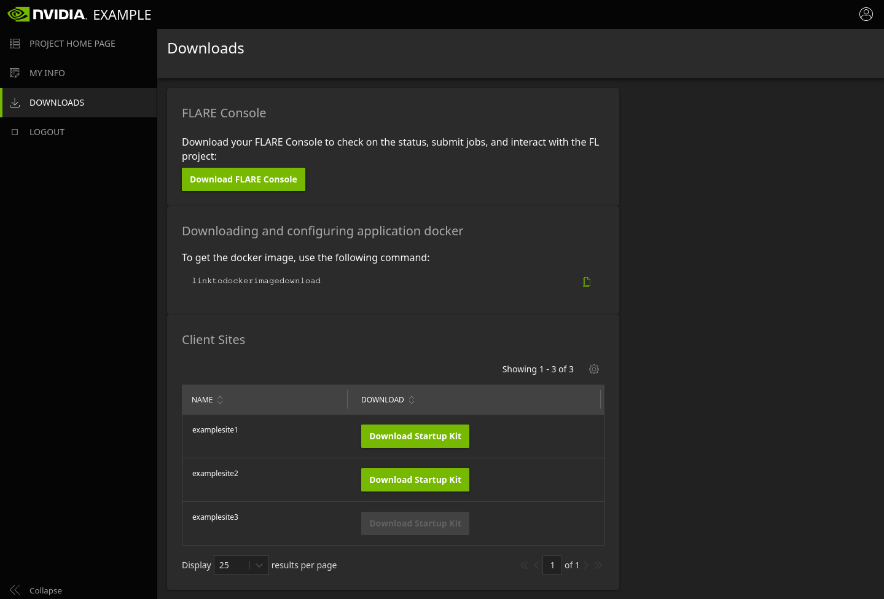Viewport: 884px width, 599px height.
Task: Open PROJECT HOME PAGE menu item
Action: (79, 44)
